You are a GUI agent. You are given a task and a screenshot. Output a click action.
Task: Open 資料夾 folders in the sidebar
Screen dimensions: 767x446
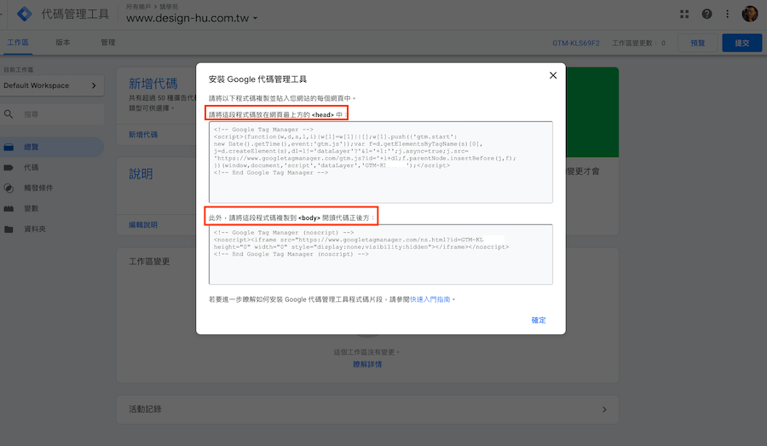click(x=34, y=229)
